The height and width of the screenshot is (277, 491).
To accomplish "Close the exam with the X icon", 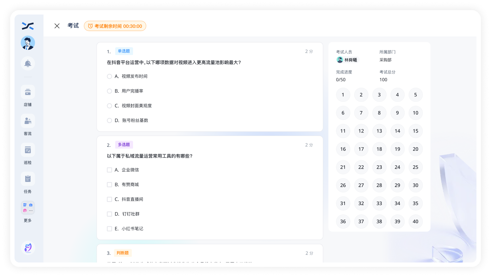I will (x=57, y=26).
